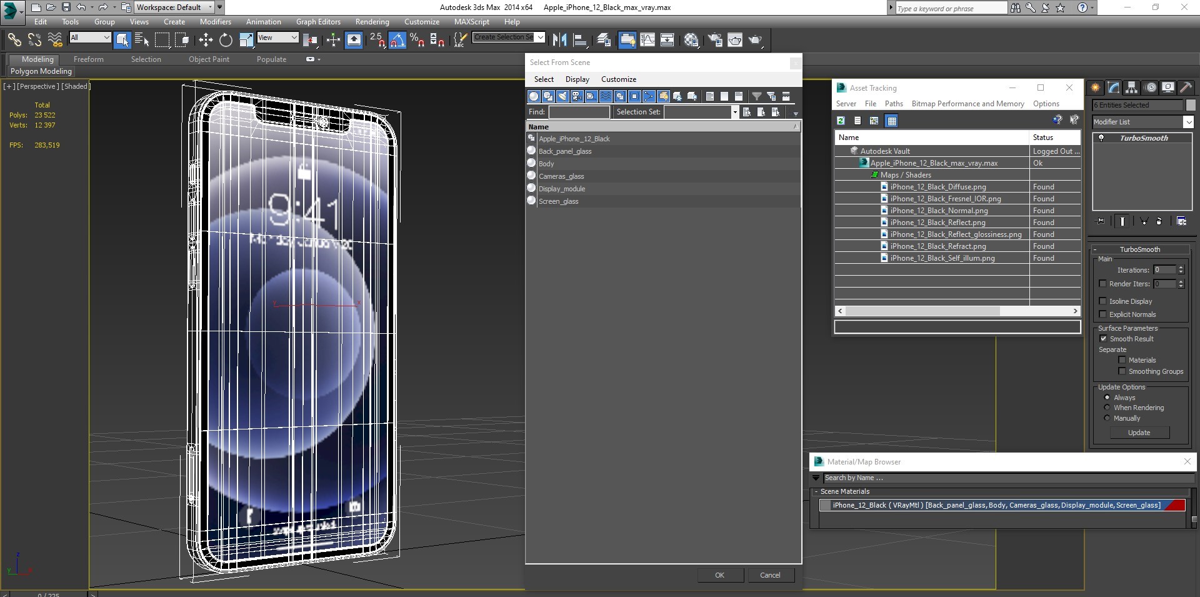Screen dimensions: 1200x597
Task: Toggle Percent Snap in the toolbar
Action: point(417,40)
